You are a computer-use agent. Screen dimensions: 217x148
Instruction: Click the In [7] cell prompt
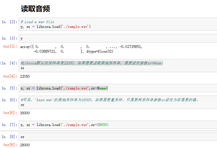coord(9,125)
